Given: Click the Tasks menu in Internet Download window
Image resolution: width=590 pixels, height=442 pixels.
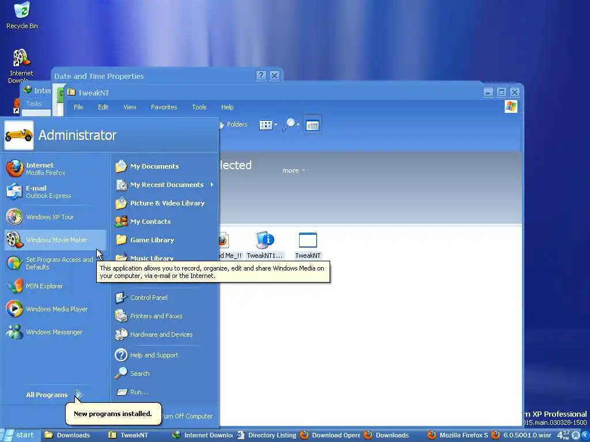Looking at the screenshot, I should [33, 104].
